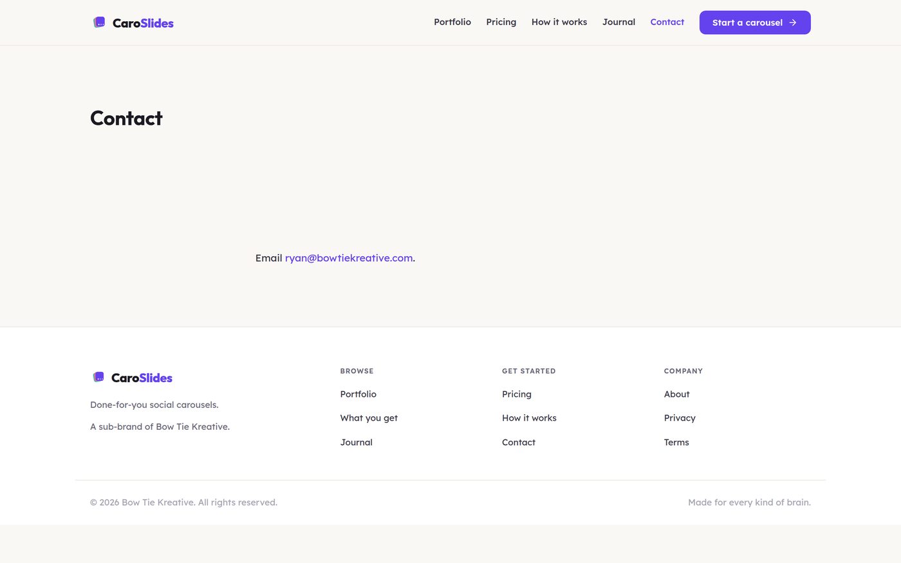Select Contact in the top navigation
This screenshot has height=563, width=901.
pos(667,22)
